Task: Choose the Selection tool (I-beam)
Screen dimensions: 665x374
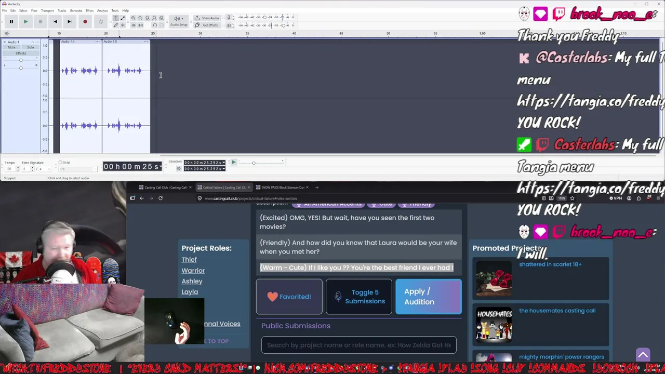Action: pos(115,18)
